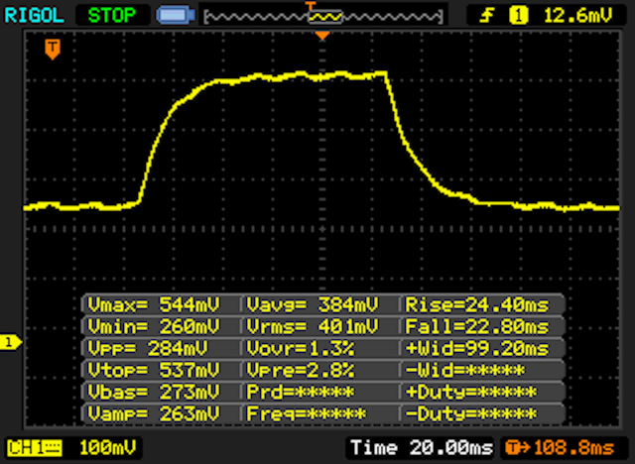Select the Prd measurement row
Screen dimensions: 635x464
click(x=301, y=392)
